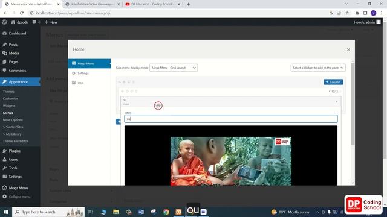Open Themes under Appearance

tap(8, 92)
